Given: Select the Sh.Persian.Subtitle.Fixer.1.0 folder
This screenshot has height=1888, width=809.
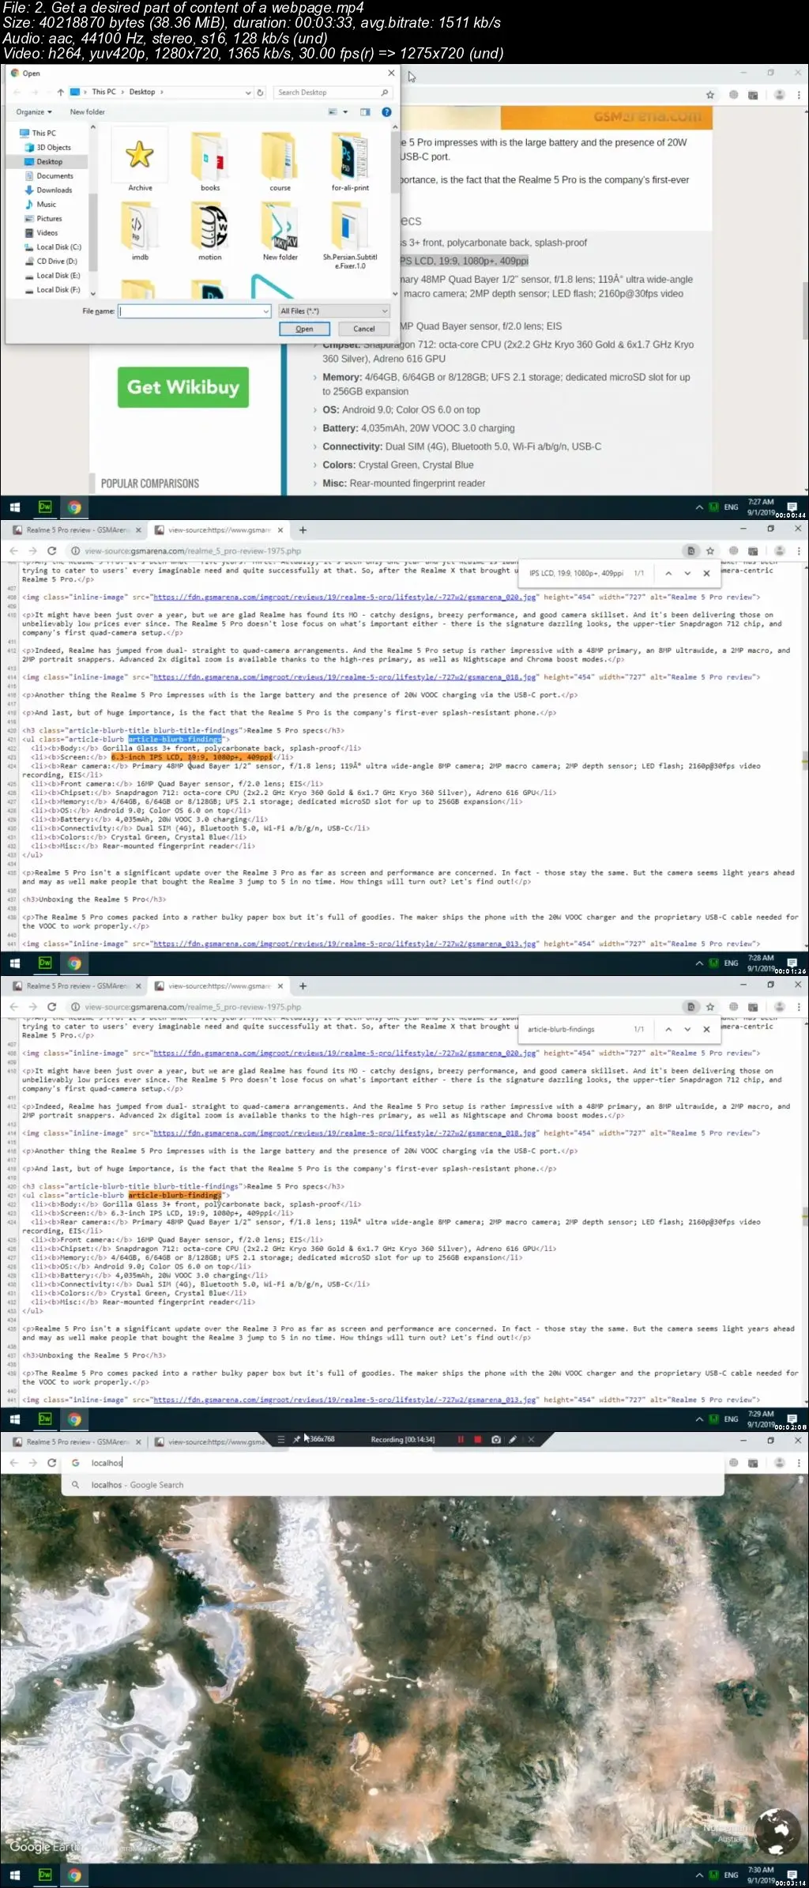Looking at the screenshot, I should 350,235.
